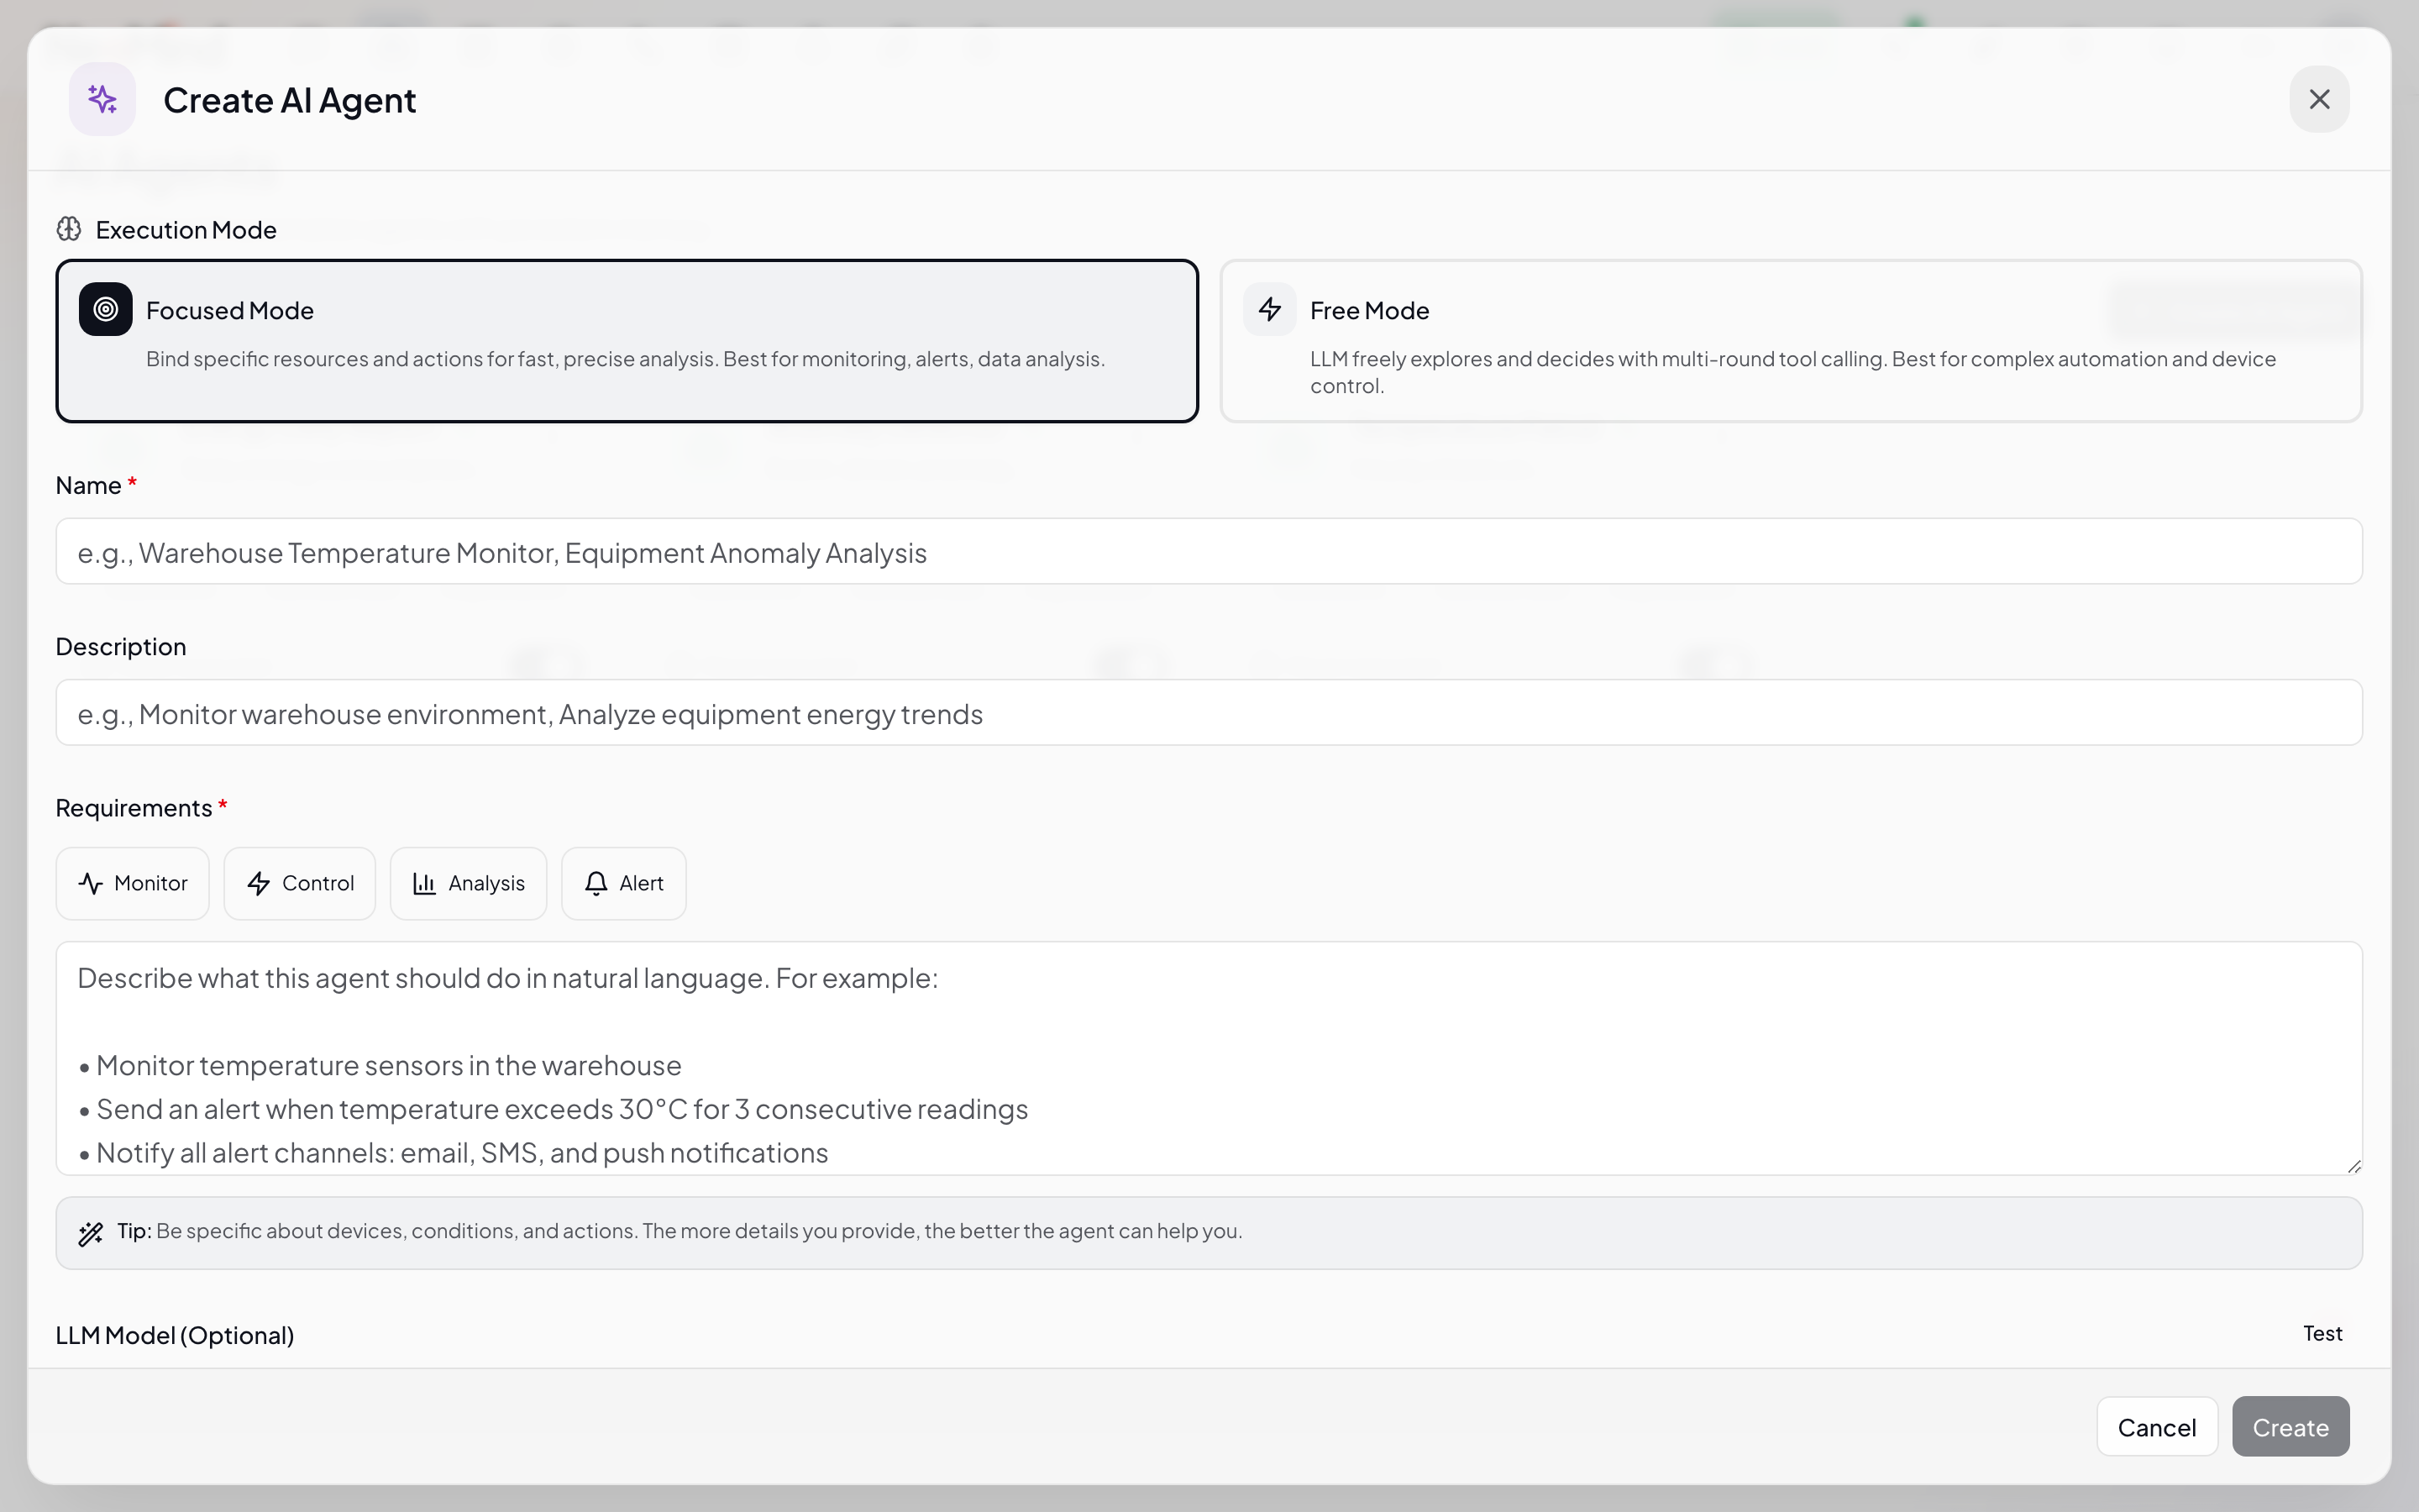
Task: Focus the Name input field
Action: click(1209, 551)
